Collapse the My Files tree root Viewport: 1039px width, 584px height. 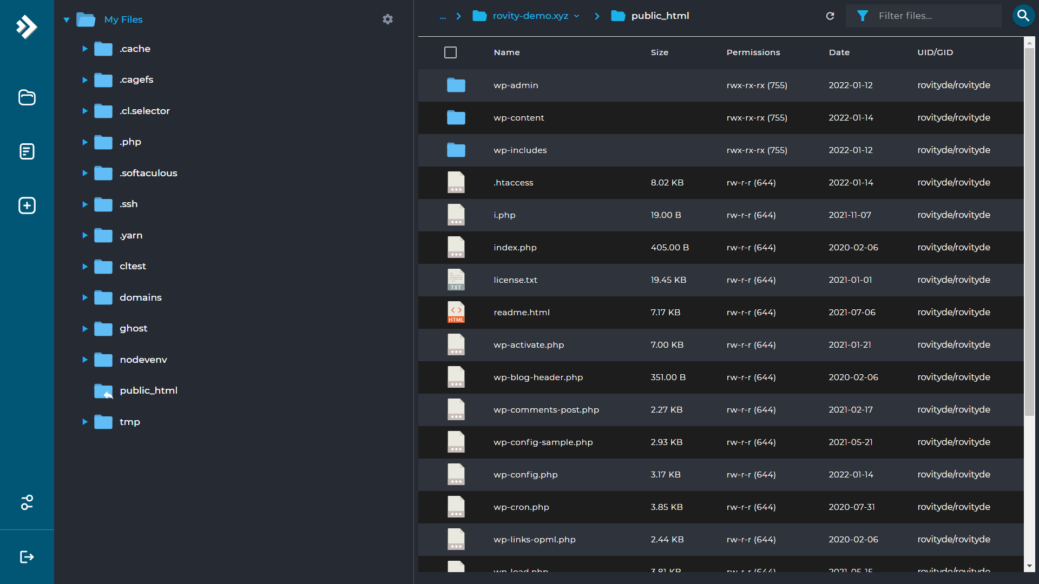tap(67, 20)
